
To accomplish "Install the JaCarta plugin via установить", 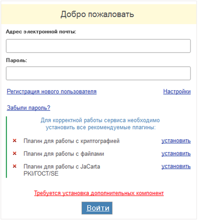I will (176, 167).
